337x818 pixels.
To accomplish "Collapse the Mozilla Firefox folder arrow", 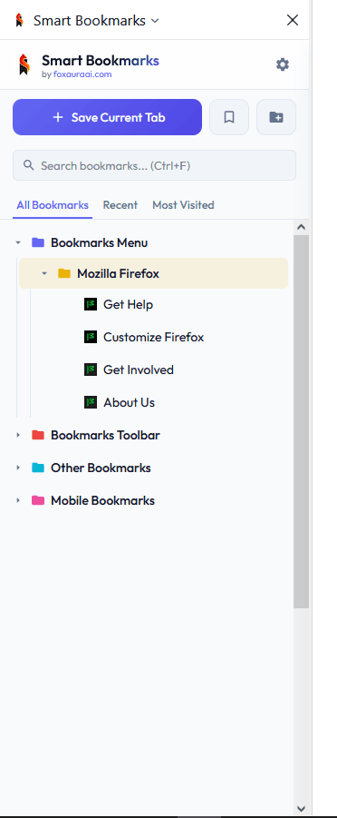I will click(x=44, y=273).
